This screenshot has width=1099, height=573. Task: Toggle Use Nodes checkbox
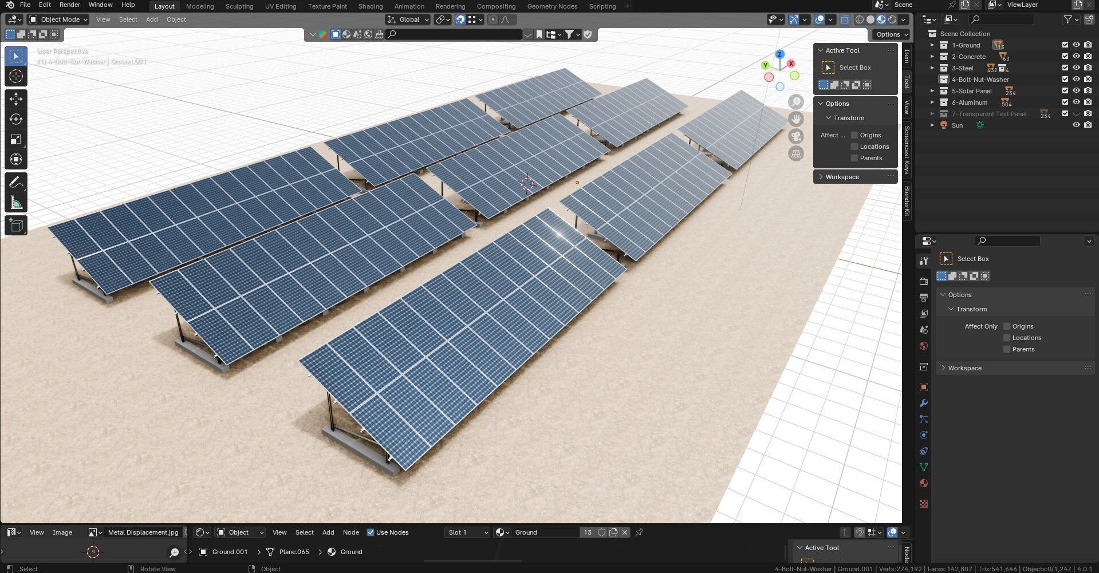pos(370,532)
